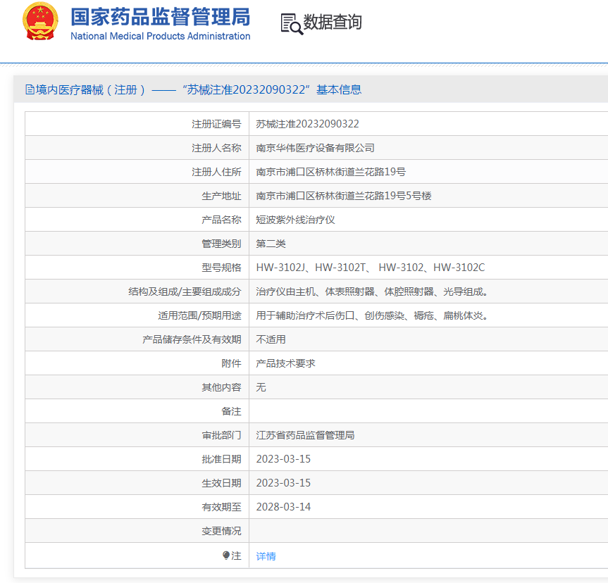
Task: Select the 有效期至 label
Action: tap(221, 507)
